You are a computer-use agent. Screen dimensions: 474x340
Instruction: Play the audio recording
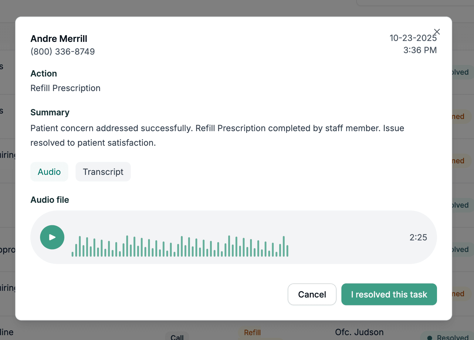click(x=52, y=237)
